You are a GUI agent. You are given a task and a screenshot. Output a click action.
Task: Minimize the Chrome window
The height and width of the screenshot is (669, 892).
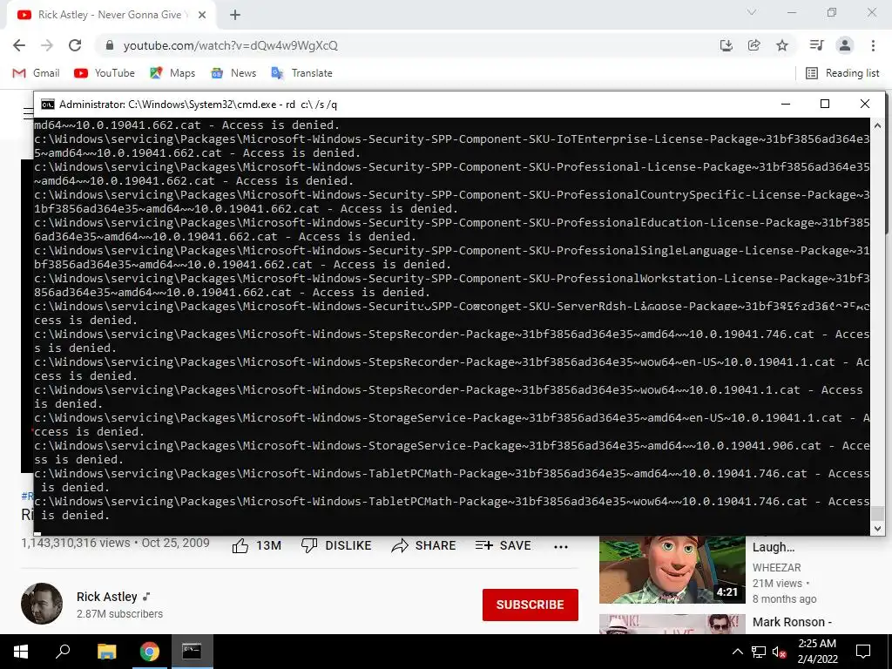792,12
